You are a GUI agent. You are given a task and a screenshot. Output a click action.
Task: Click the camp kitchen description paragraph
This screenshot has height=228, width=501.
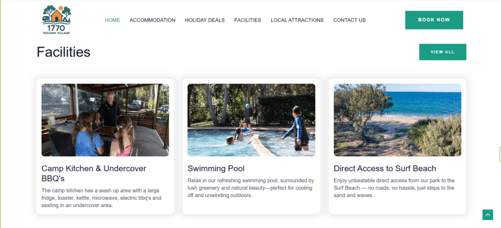pyautogui.click(x=101, y=198)
